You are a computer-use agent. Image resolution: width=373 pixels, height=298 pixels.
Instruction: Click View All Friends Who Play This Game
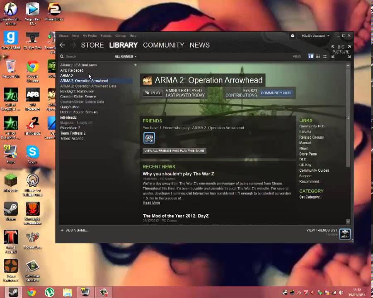pos(174,151)
